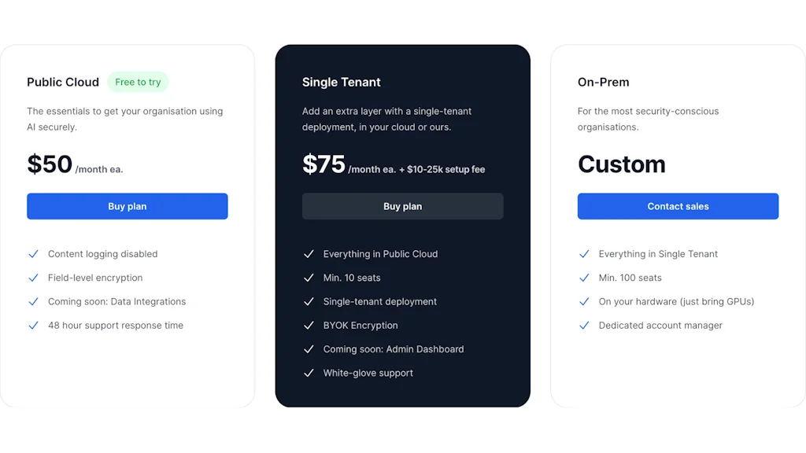The width and height of the screenshot is (806, 453).
Task: Click checkmark beside White-glove support
Action: pos(309,373)
